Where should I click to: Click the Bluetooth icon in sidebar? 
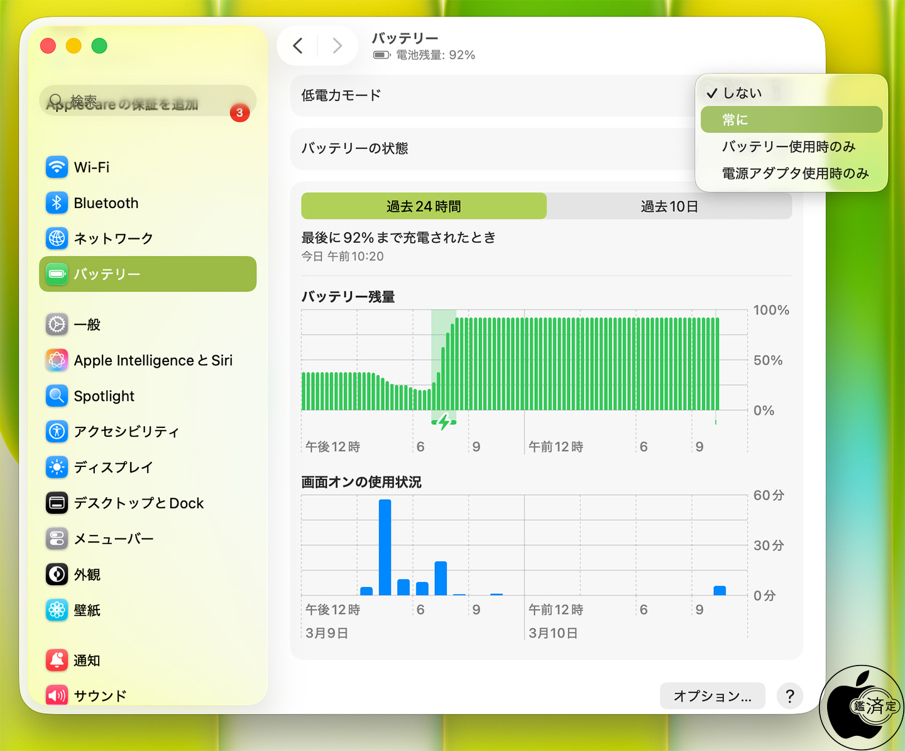(57, 203)
